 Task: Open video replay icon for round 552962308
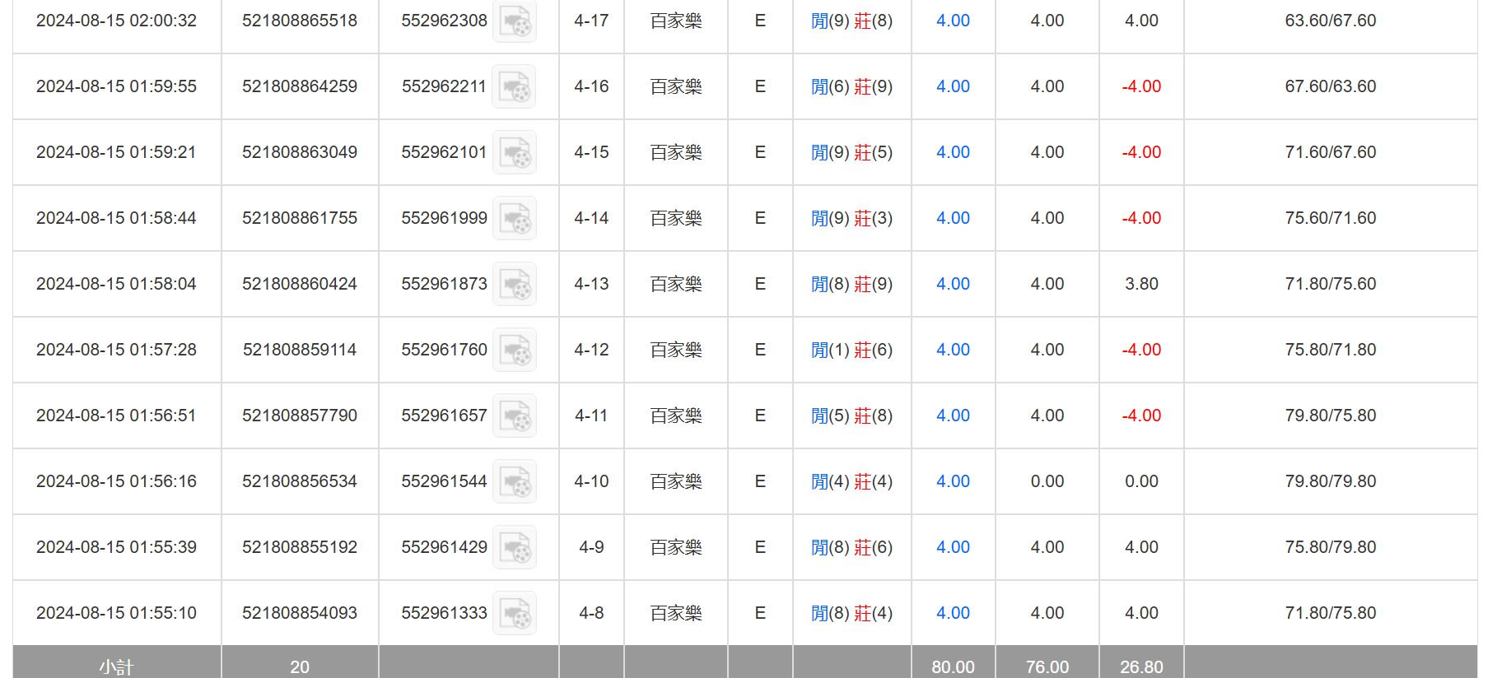point(515,21)
